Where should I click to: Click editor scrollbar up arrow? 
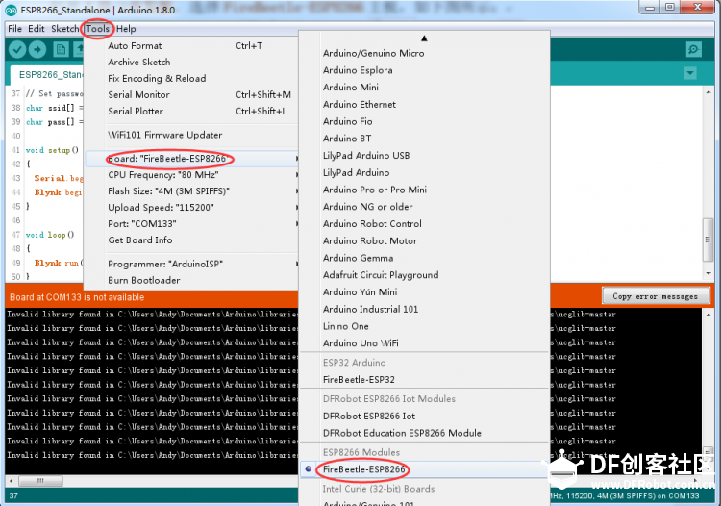click(x=709, y=92)
